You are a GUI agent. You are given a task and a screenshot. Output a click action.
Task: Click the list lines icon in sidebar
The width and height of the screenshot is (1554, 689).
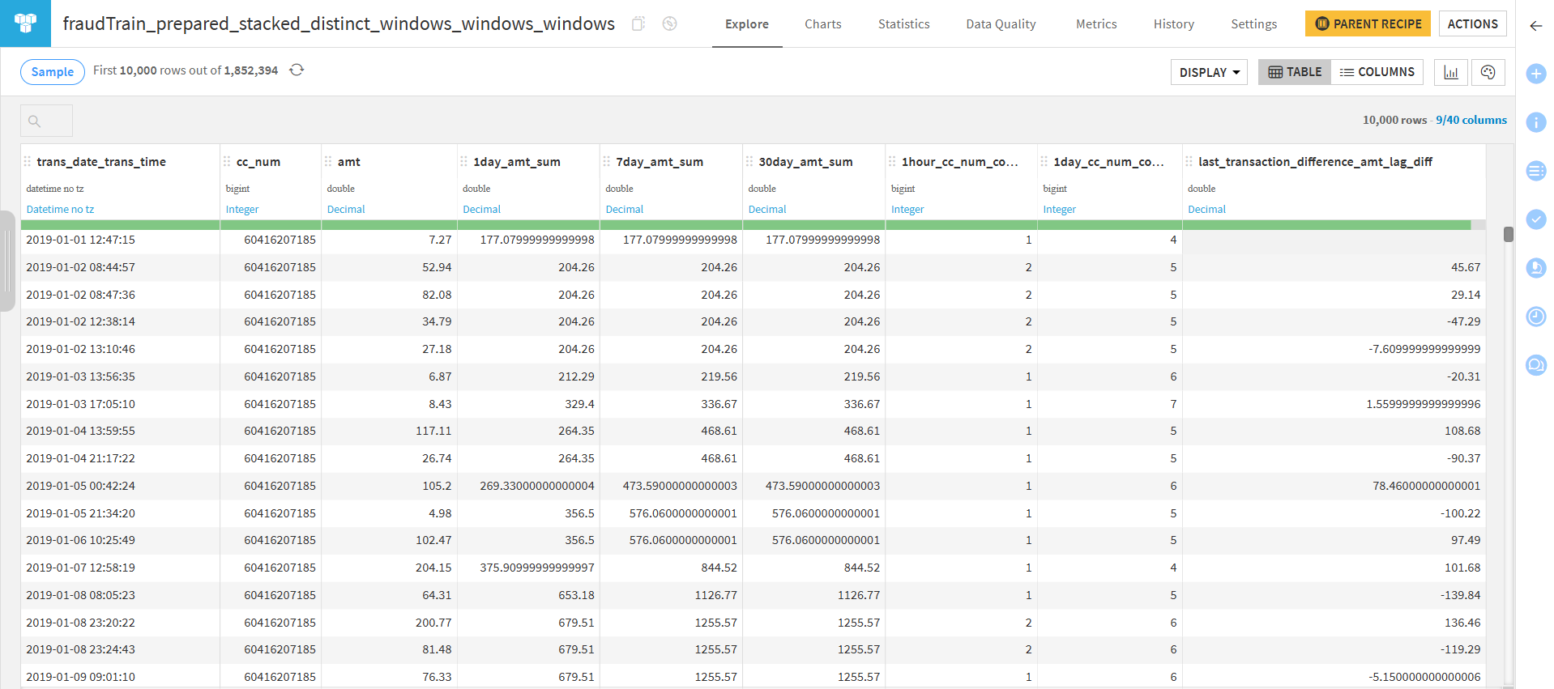click(x=1536, y=171)
